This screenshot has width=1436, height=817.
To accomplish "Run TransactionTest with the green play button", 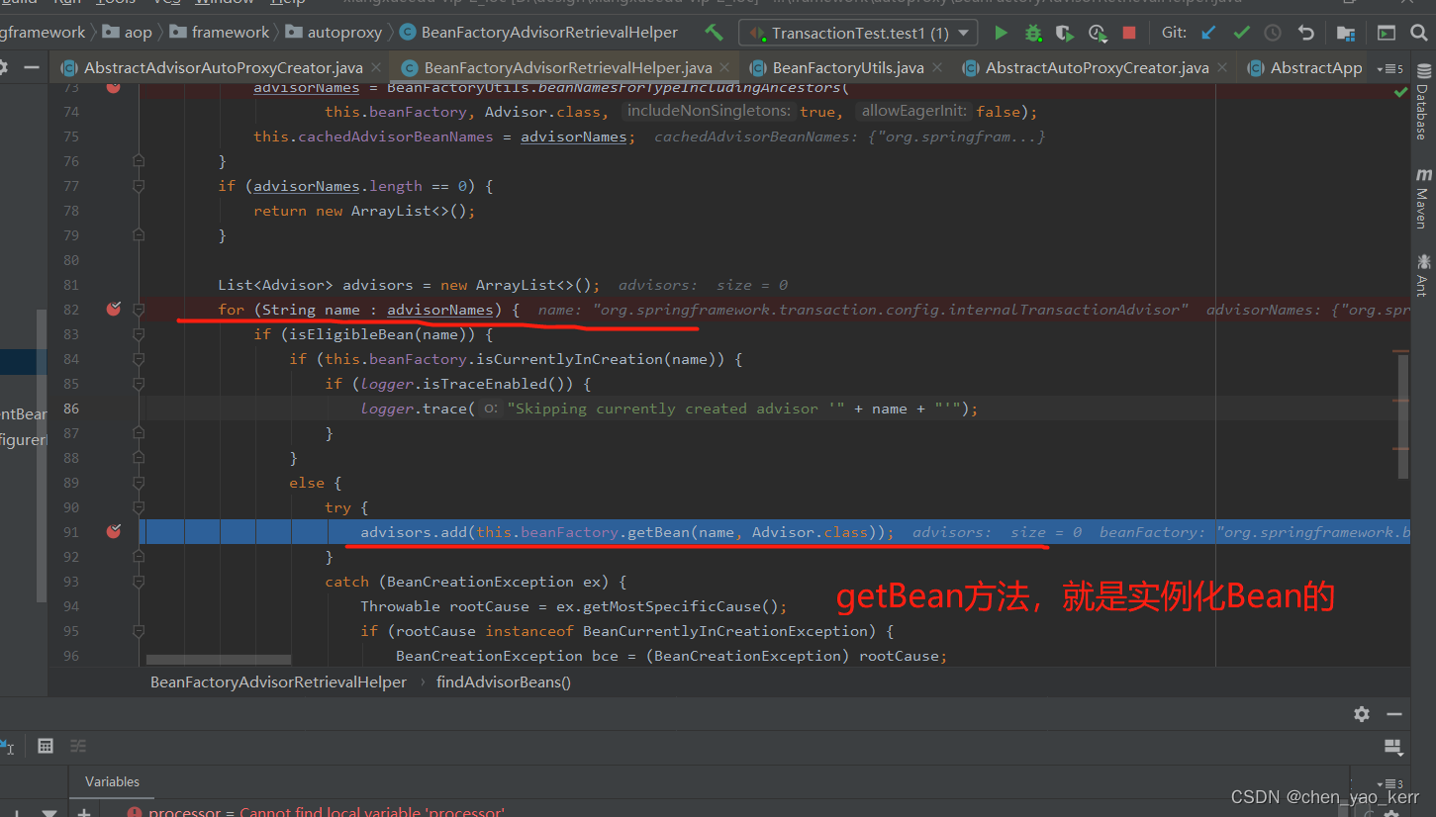I will click(1001, 33).
